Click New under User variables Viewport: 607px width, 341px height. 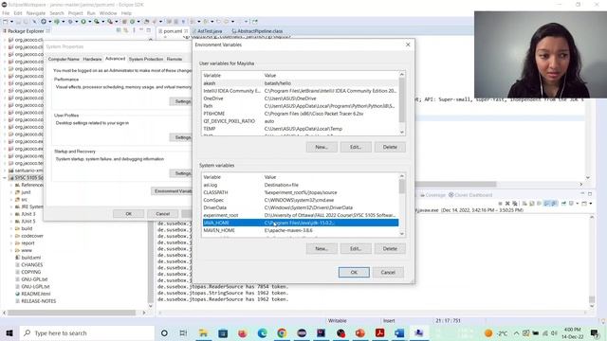(x=322, y=147)
